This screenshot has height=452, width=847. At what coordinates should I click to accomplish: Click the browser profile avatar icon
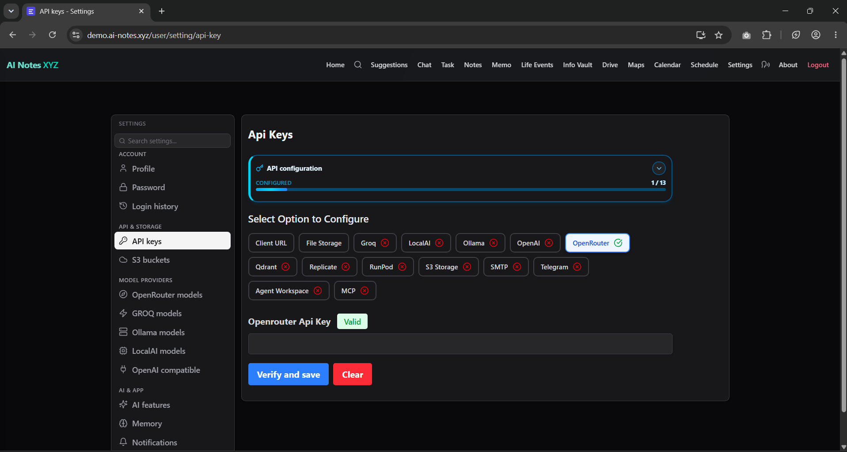816,35
